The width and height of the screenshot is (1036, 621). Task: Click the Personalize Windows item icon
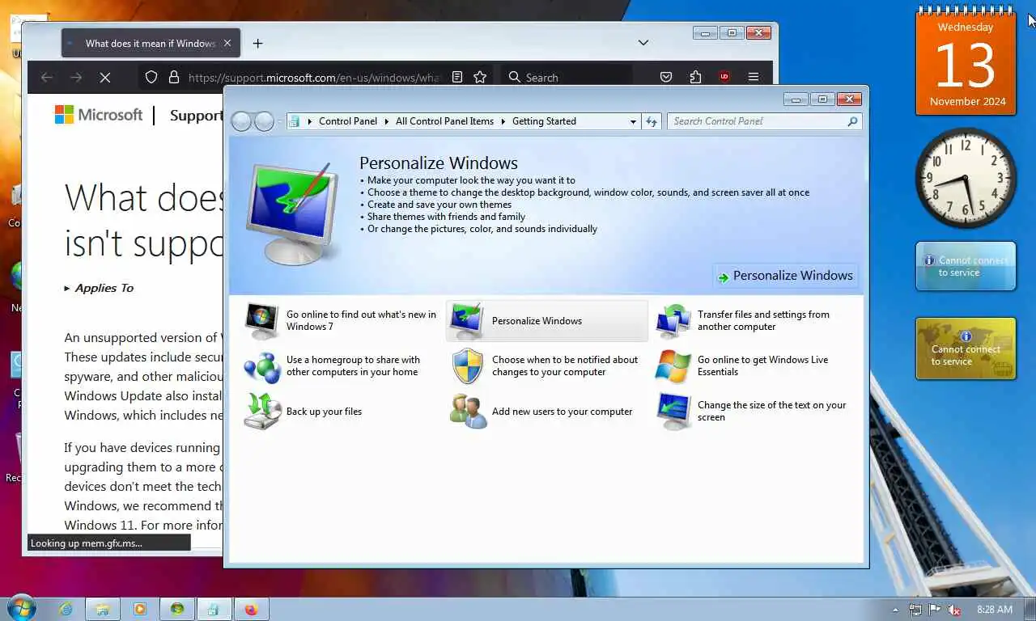(x=467, y=321)
